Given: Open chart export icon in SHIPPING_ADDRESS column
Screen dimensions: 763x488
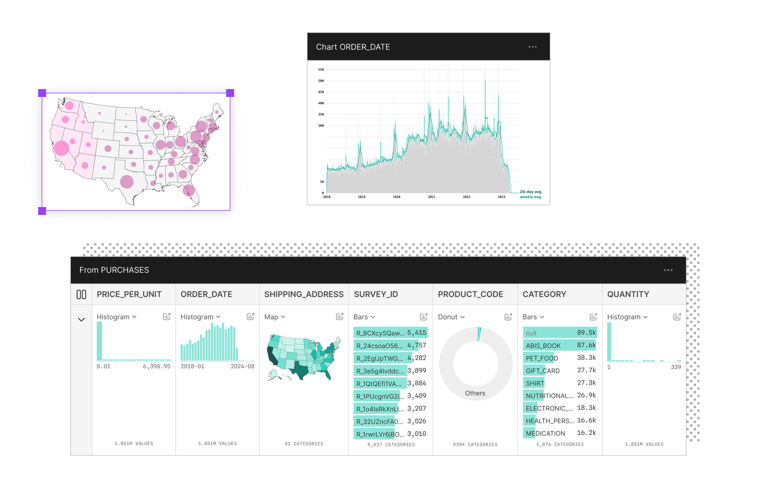Looking at the screenshot, I should [x=340, y=317].
